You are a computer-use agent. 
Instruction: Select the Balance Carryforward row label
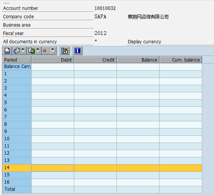pyautogui.click(x=17, y=67)
